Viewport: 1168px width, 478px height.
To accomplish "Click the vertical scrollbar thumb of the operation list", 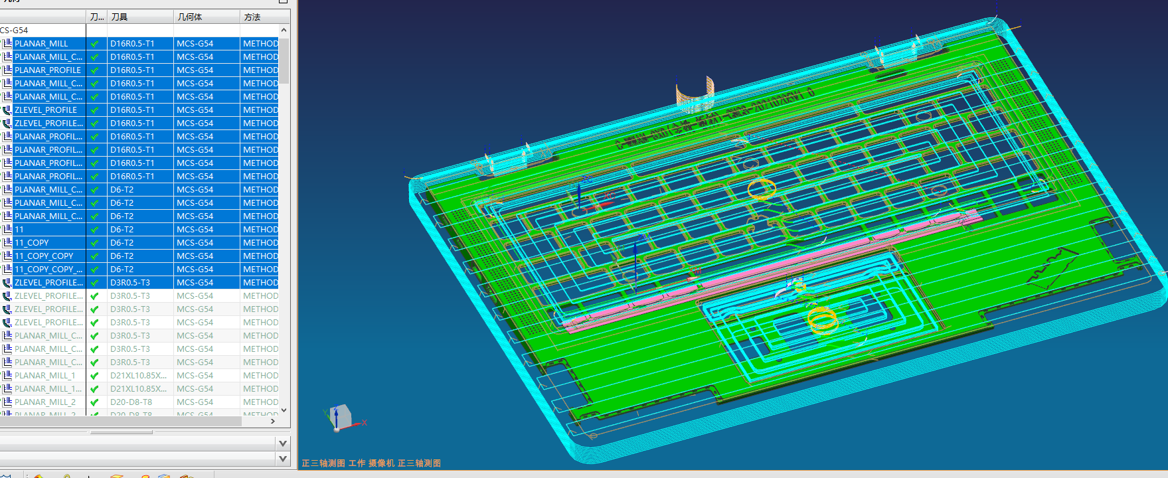I will coord(284,60).
